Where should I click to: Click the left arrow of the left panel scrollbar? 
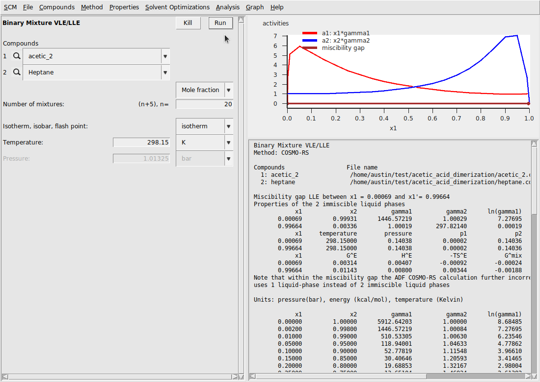(x=4, y=377)
